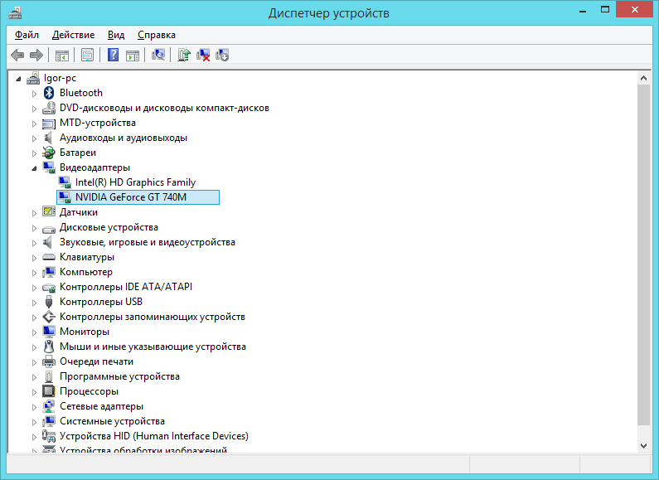Open the Файл menu

pos(27,35)
